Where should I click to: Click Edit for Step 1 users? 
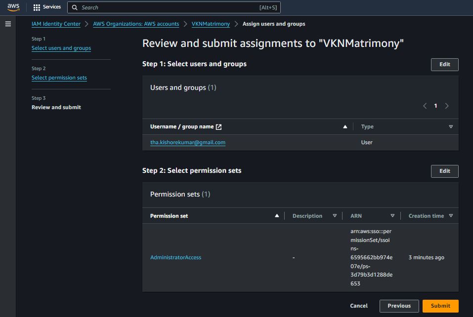[444, 65]
